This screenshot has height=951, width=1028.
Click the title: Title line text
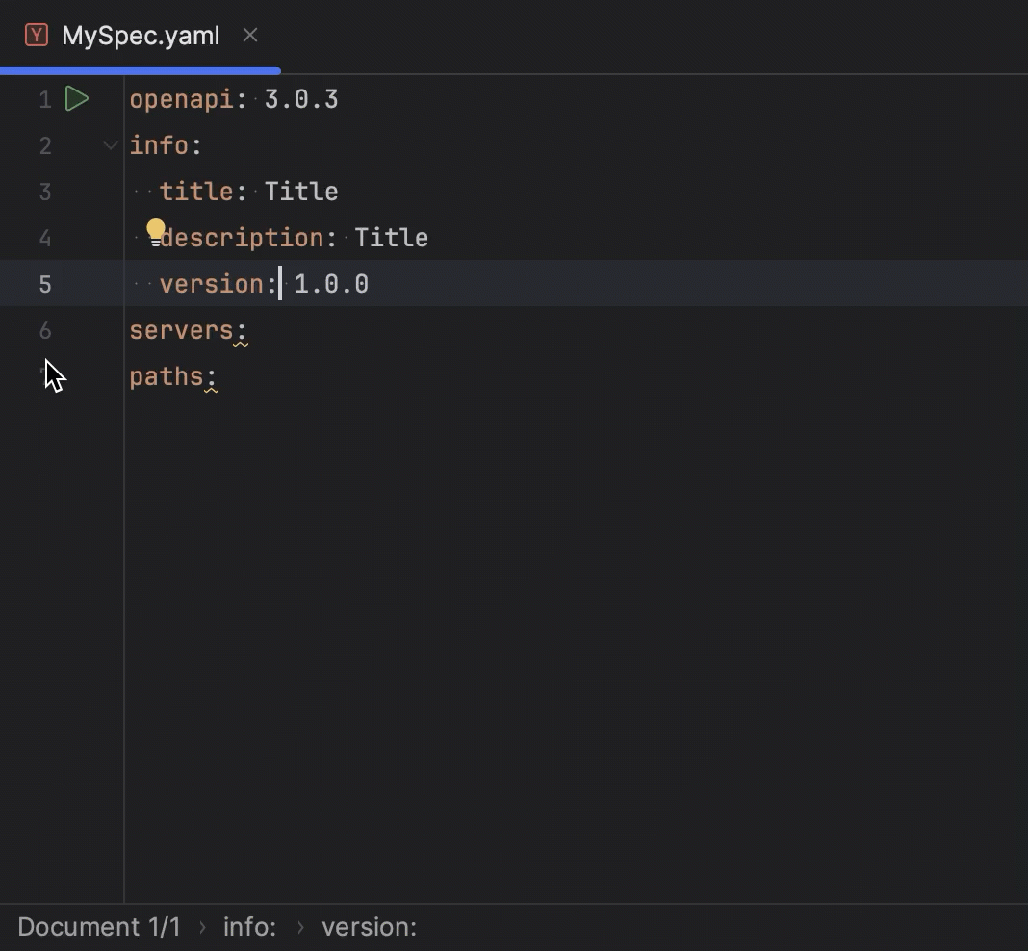click(x=250, y=192)
